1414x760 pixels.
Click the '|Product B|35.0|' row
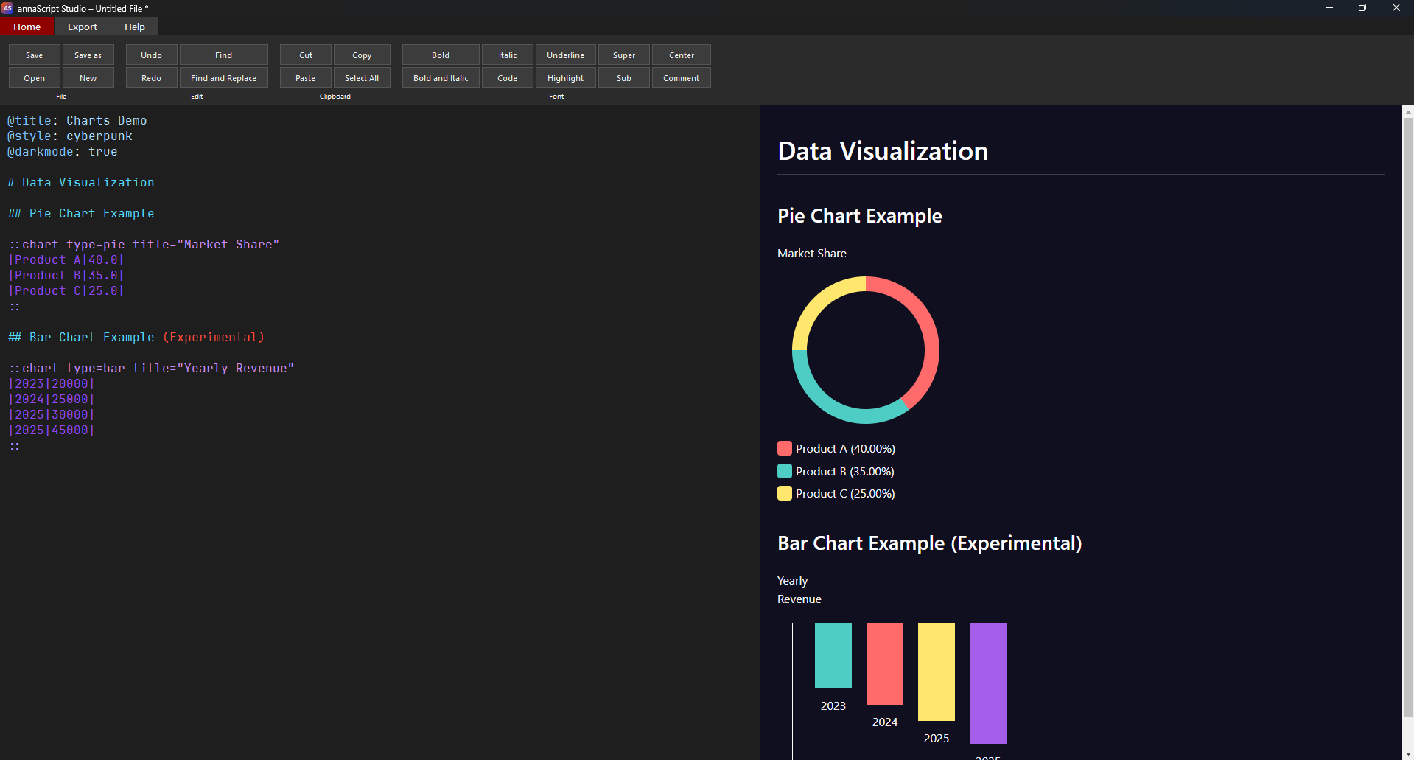pyautogui.click(x=66, y=275)
